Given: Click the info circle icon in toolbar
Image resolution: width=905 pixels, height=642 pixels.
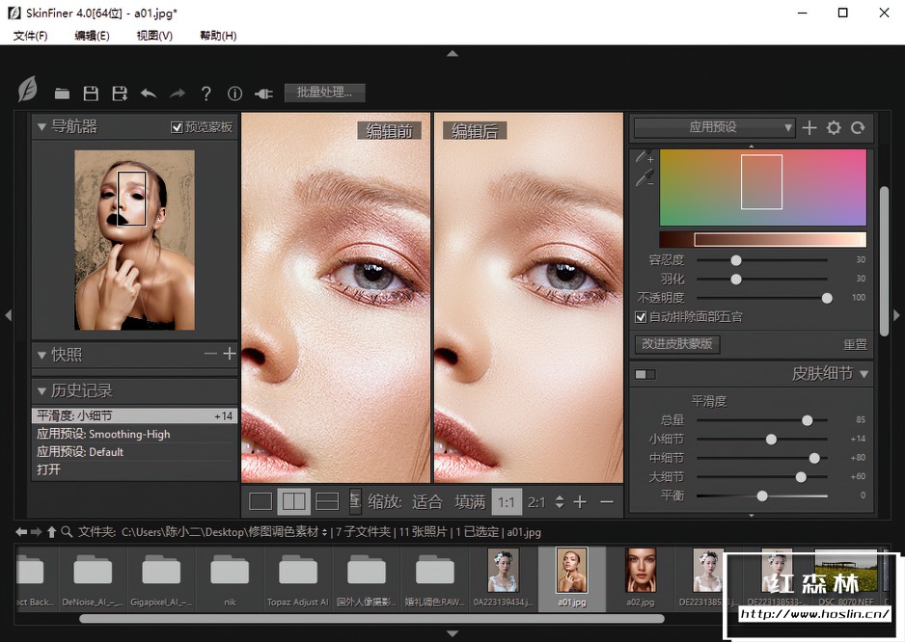Looking at the screenshot, I should click(234, 94).
